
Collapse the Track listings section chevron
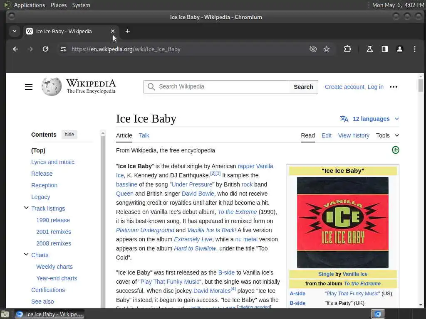pos(26,208)
